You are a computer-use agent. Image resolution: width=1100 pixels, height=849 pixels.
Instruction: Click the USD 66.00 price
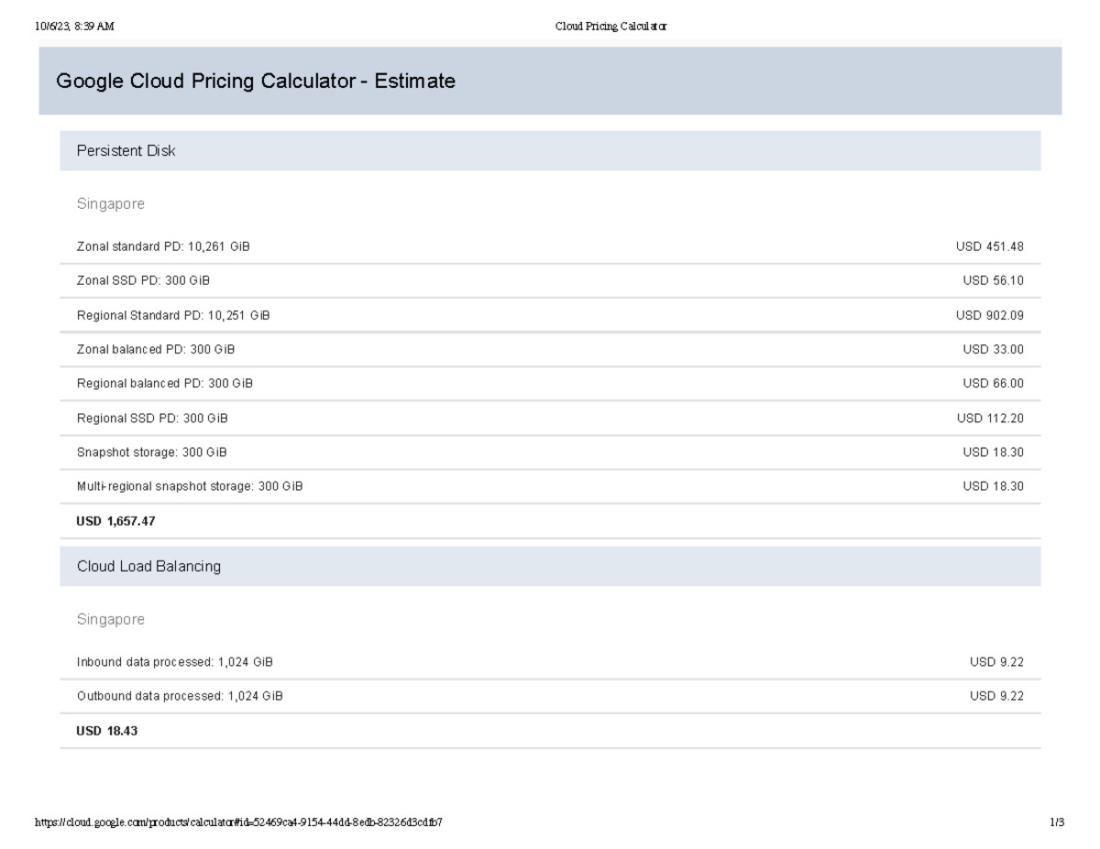[994, 384]
